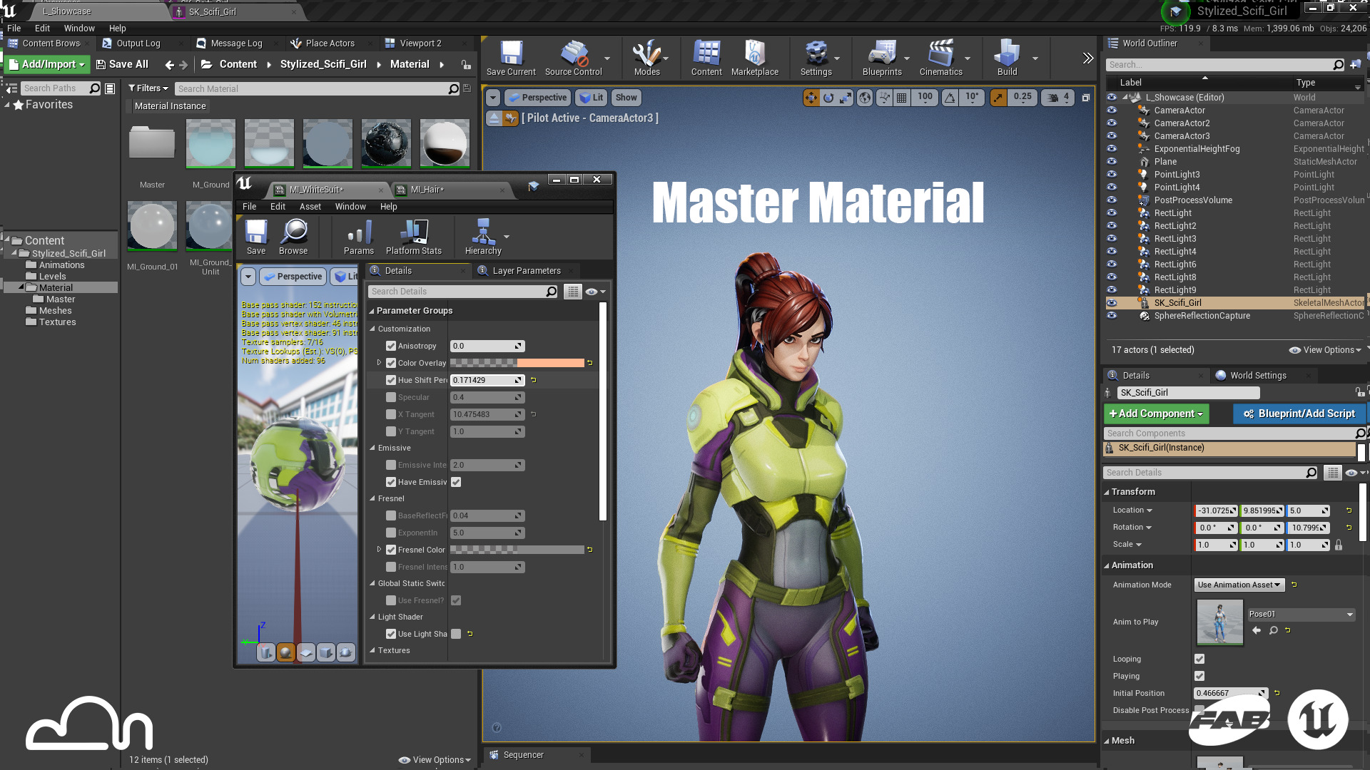Expand Color Overlay parameter arrow

coord(379,363)
